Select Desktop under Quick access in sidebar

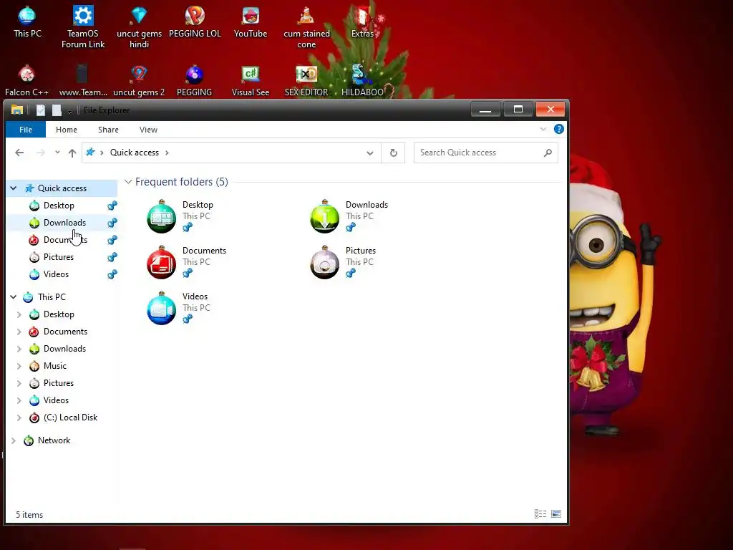pyautogui.click(x=59, y=206)
